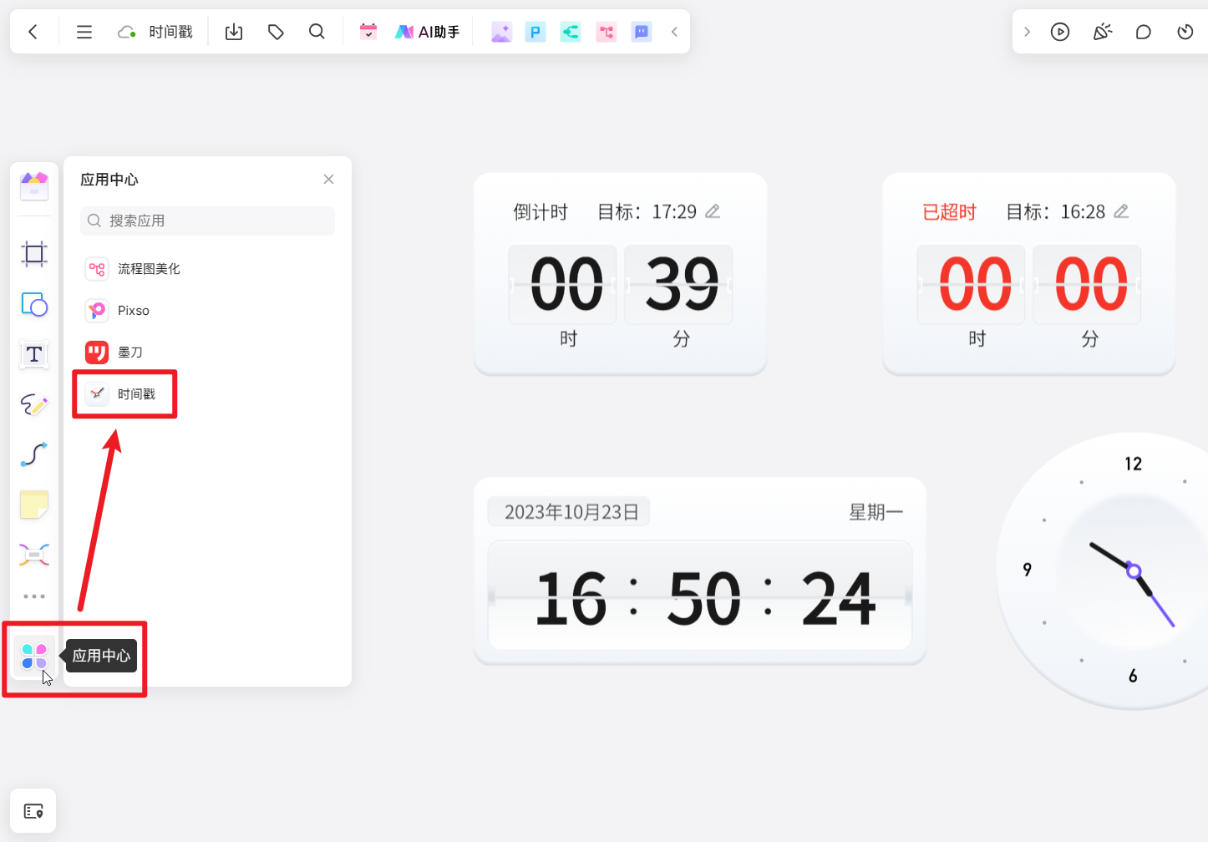
Task: Open the 流程图美化 app
Action: click(132, 269)
